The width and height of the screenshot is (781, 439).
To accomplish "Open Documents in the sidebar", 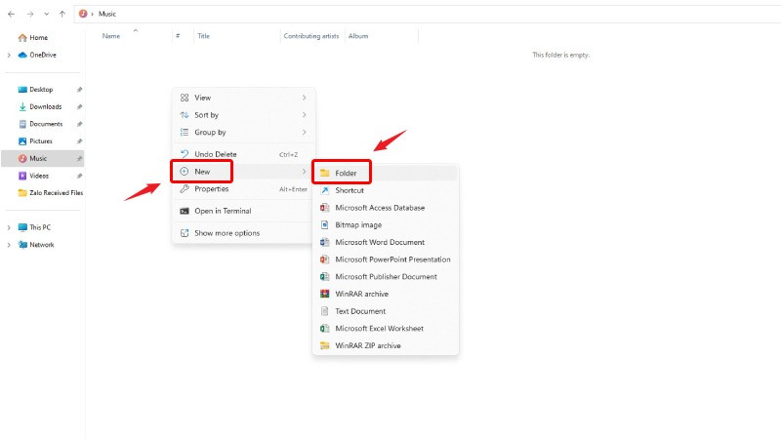I will point(46,124).
